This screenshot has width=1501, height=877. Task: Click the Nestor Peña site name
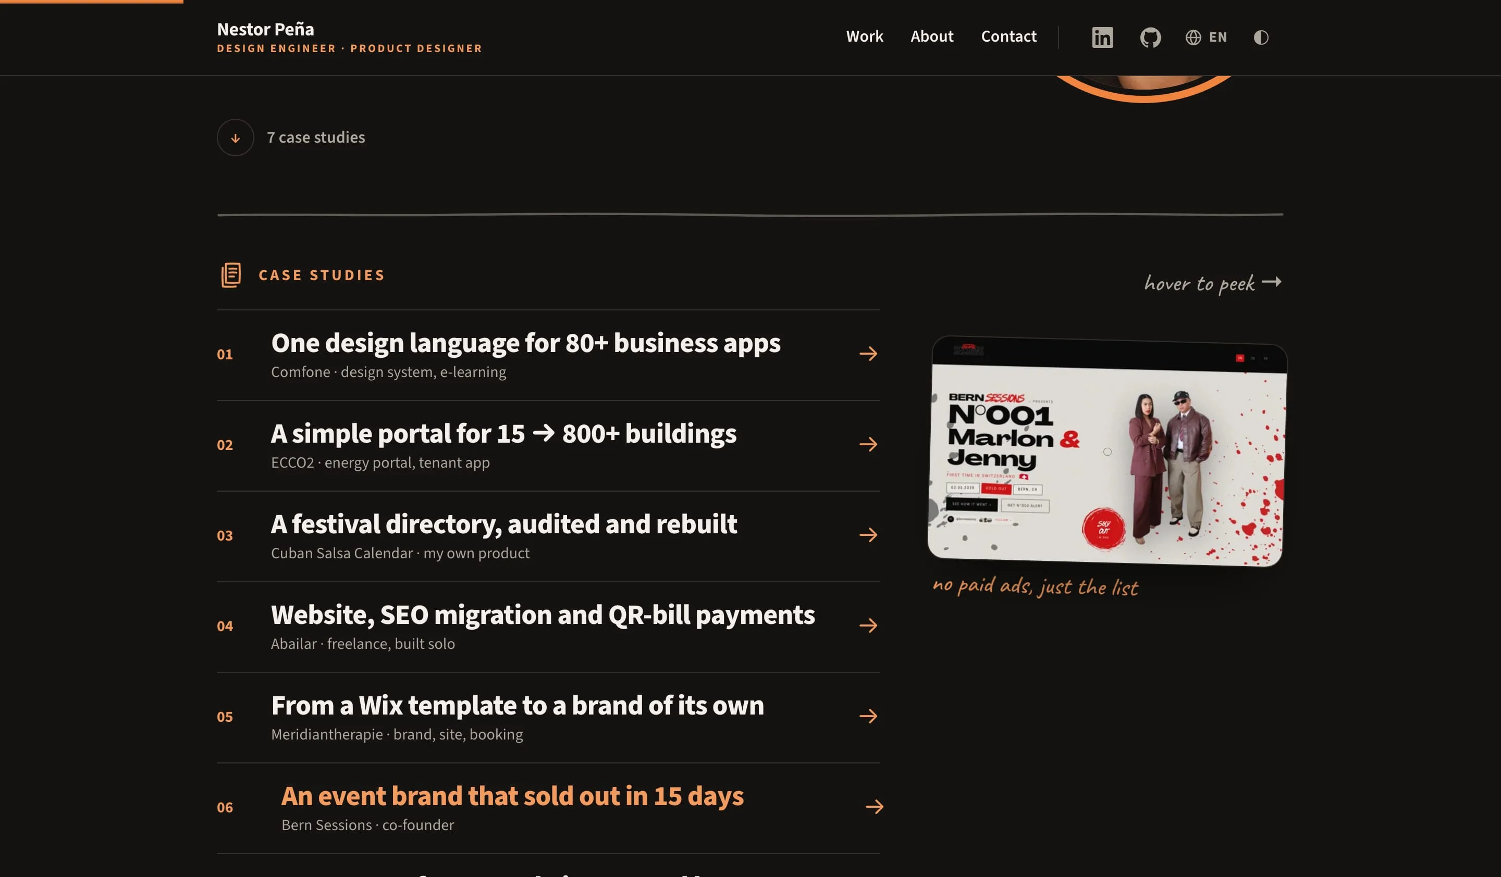click(x=265, y=29)
